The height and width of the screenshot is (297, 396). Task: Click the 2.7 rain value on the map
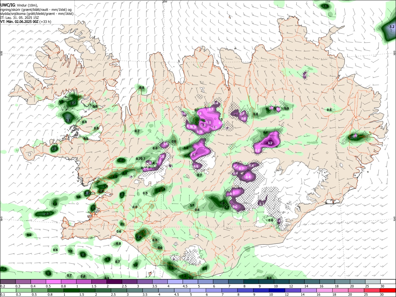73,103
